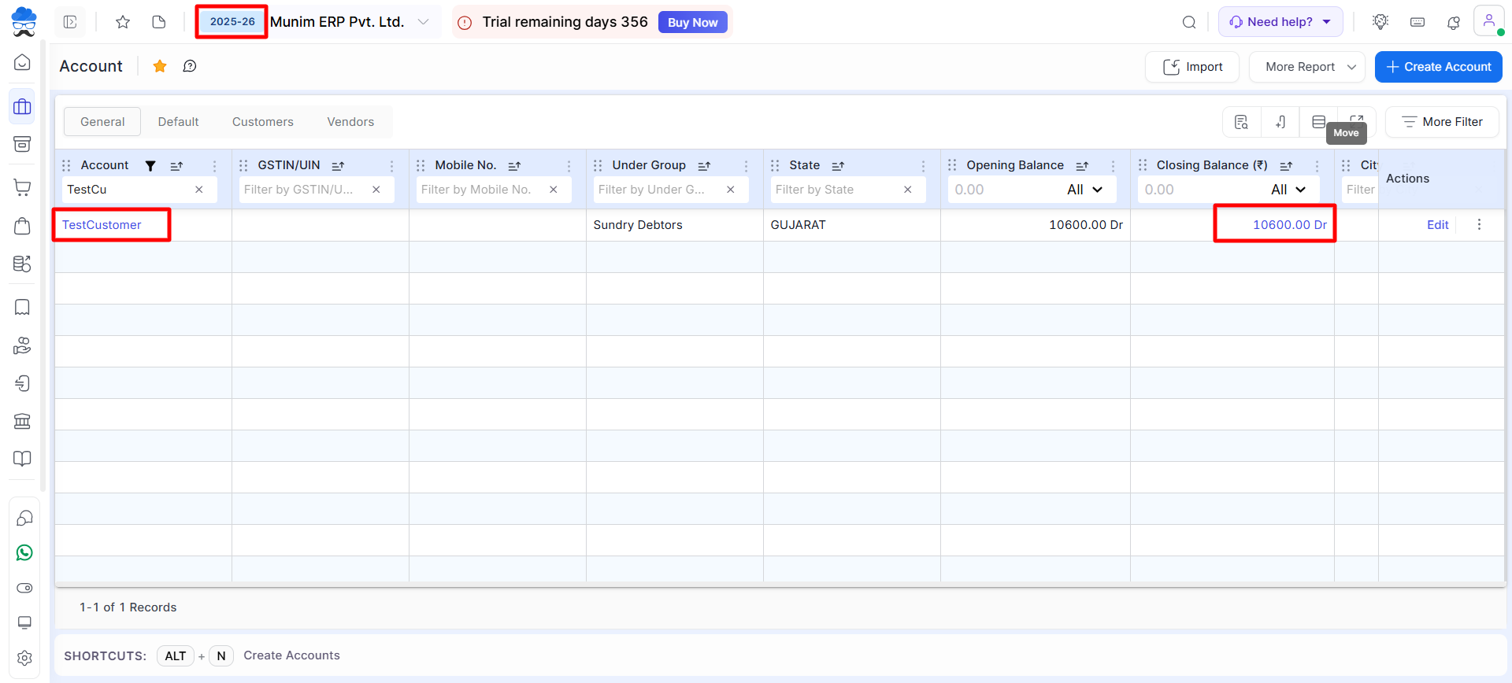The height and width of the screenshot is (683, 1512).
Task: Click the yellow favorite star beside Account
Action: point(160,66)
